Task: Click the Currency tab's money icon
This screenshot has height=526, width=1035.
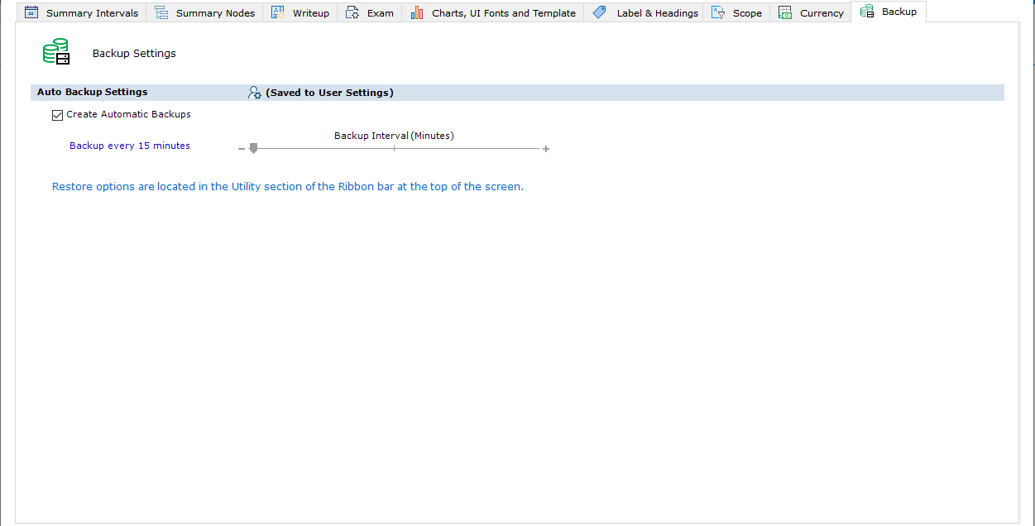Action: click(785, 12)
